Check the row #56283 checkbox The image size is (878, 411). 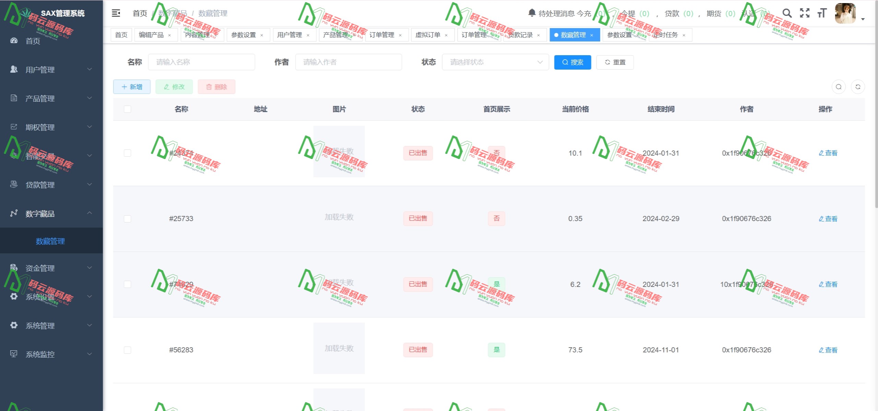click(127, 350)
